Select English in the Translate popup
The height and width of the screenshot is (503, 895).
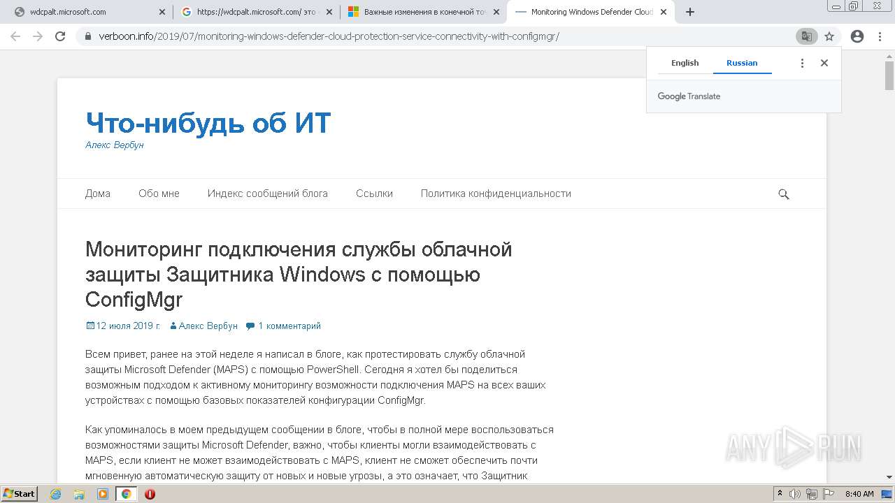[685, 63]
